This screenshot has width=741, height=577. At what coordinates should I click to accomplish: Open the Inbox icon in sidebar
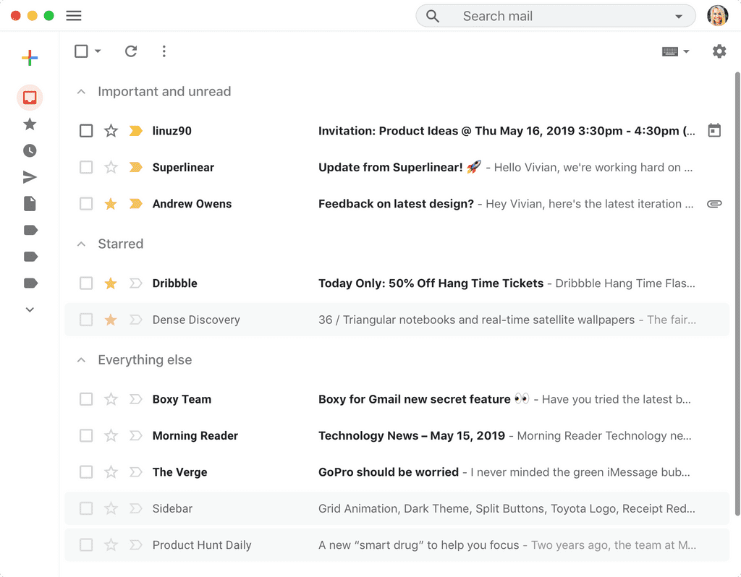point(30,98)
